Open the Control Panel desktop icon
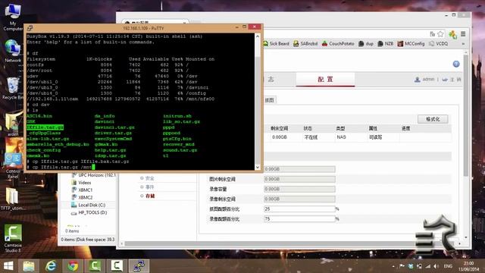 coord(12,165)
